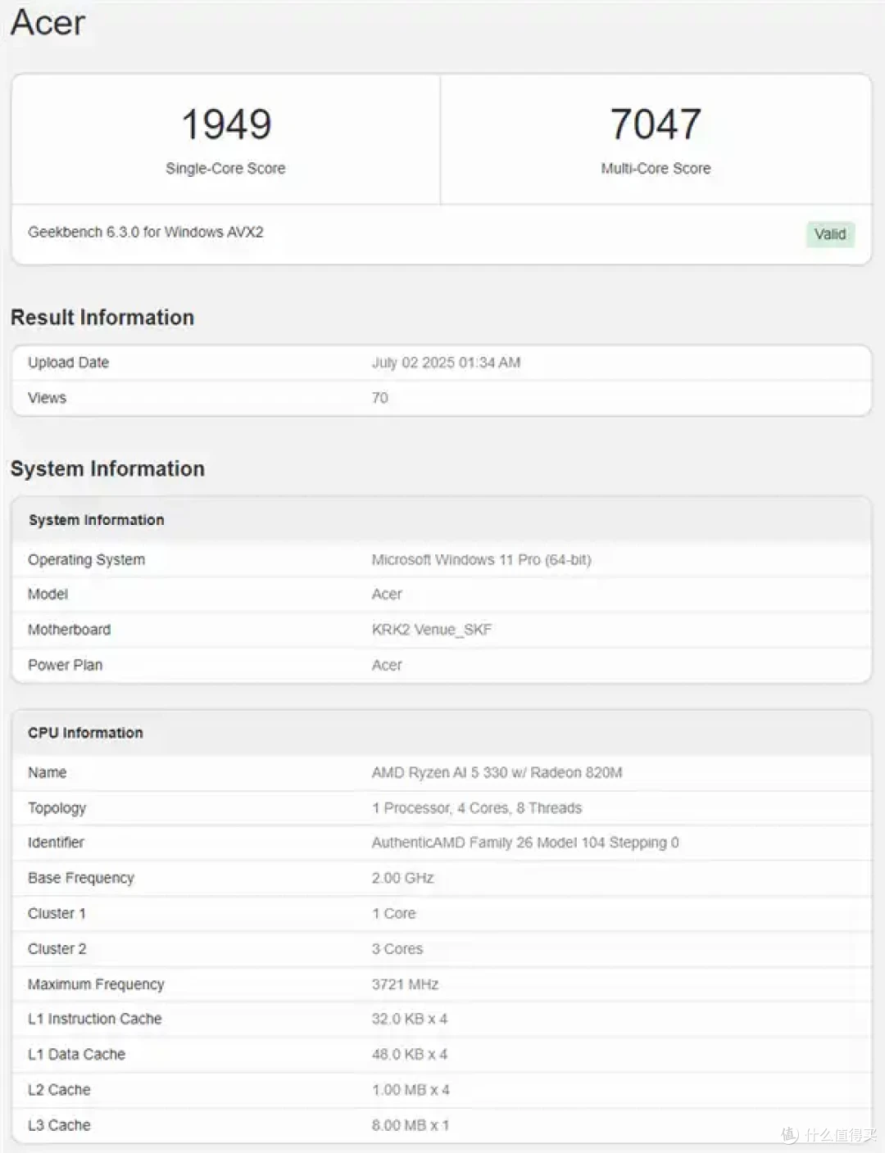
Task: Click the Power Plan row
Action: [442, 665]
